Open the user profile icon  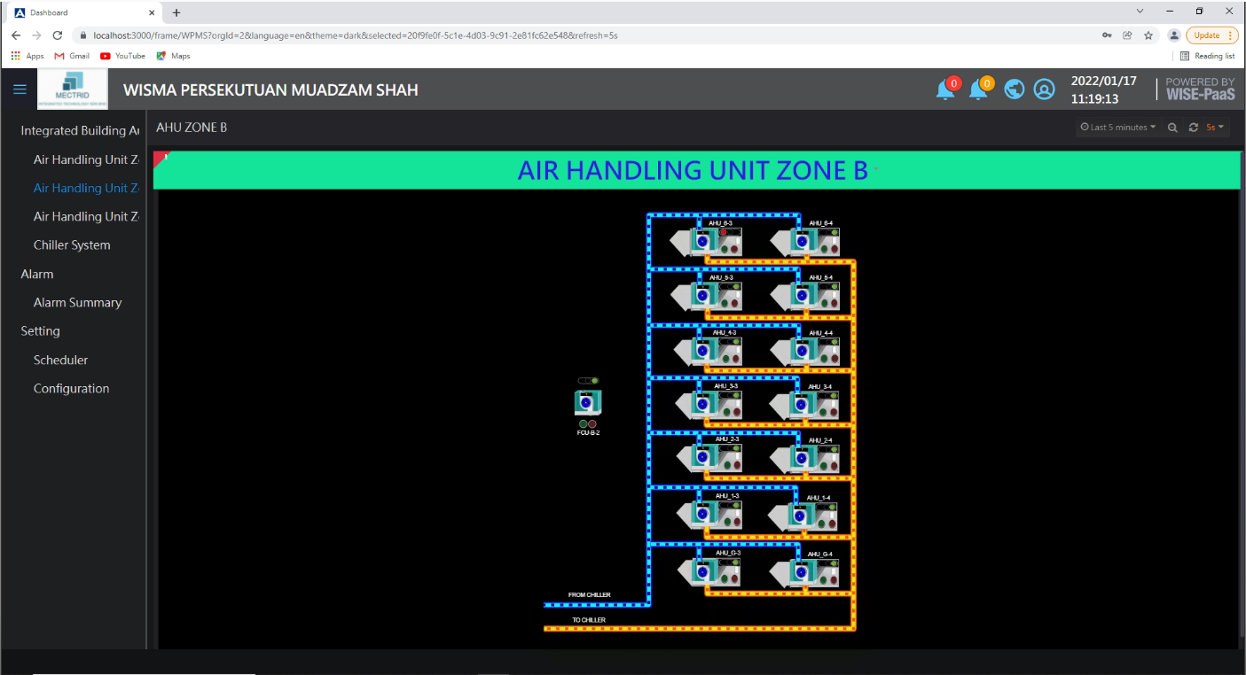click(1045, 89)
